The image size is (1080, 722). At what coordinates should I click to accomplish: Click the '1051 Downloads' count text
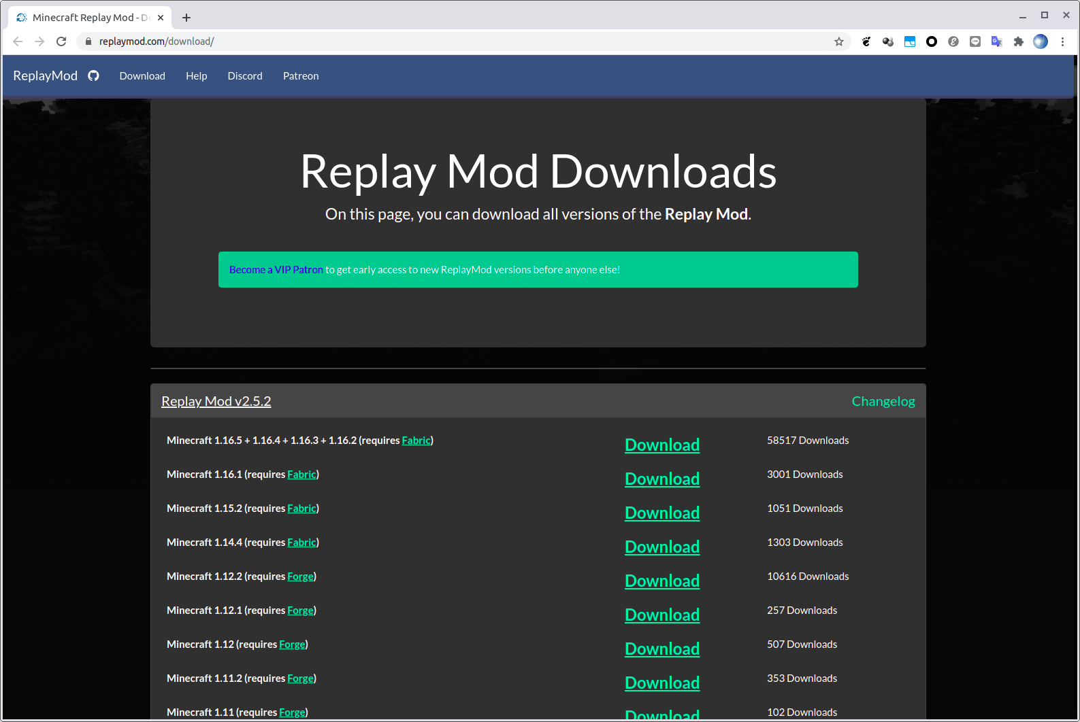pyautogui.click(x=805, y=509)
